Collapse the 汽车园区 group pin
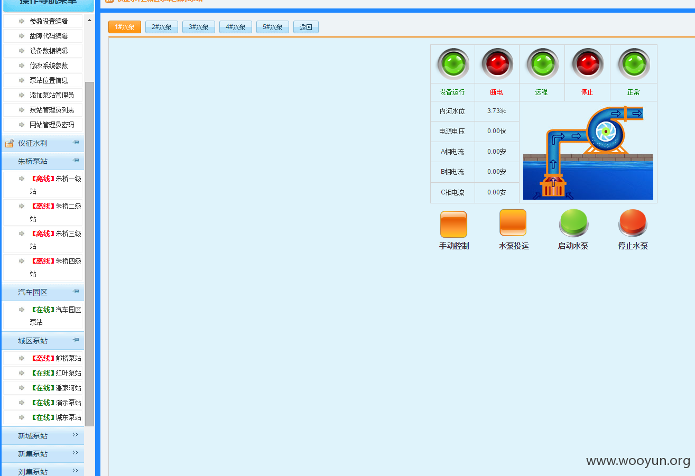The width and height of the screenshot is (695, 476). (76, 291)
